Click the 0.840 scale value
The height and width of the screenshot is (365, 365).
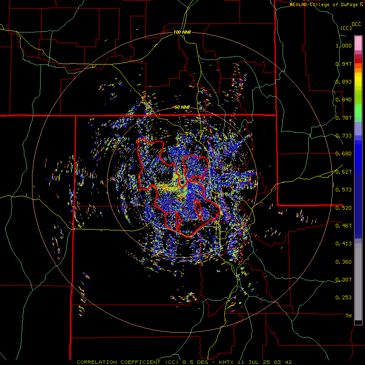pyautogui.click(x=344, y=100)
